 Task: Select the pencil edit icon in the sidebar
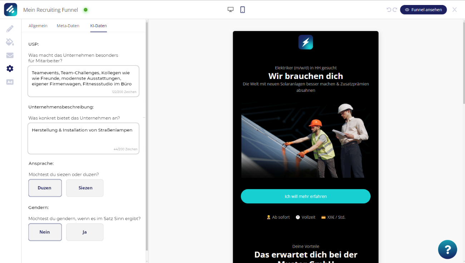click(x=10, y=29)
